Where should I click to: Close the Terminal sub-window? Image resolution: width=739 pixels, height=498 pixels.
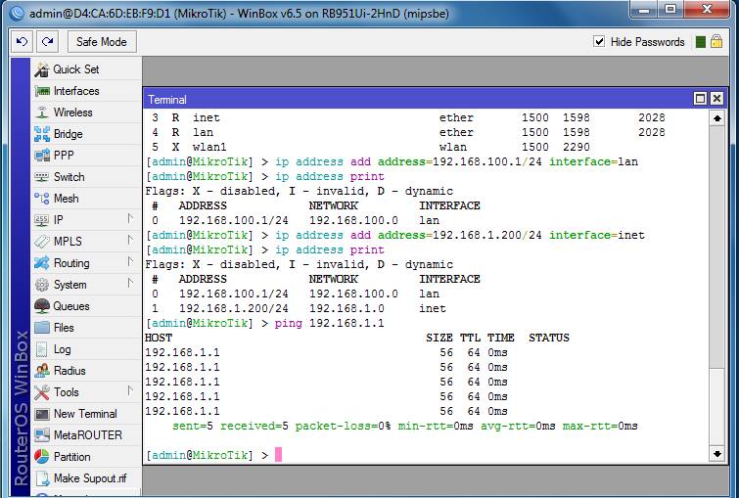tap(716, 98)
